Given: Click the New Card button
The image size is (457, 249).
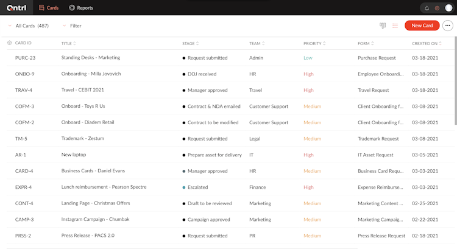Looking at the screenshot, I should pos(422,26).
